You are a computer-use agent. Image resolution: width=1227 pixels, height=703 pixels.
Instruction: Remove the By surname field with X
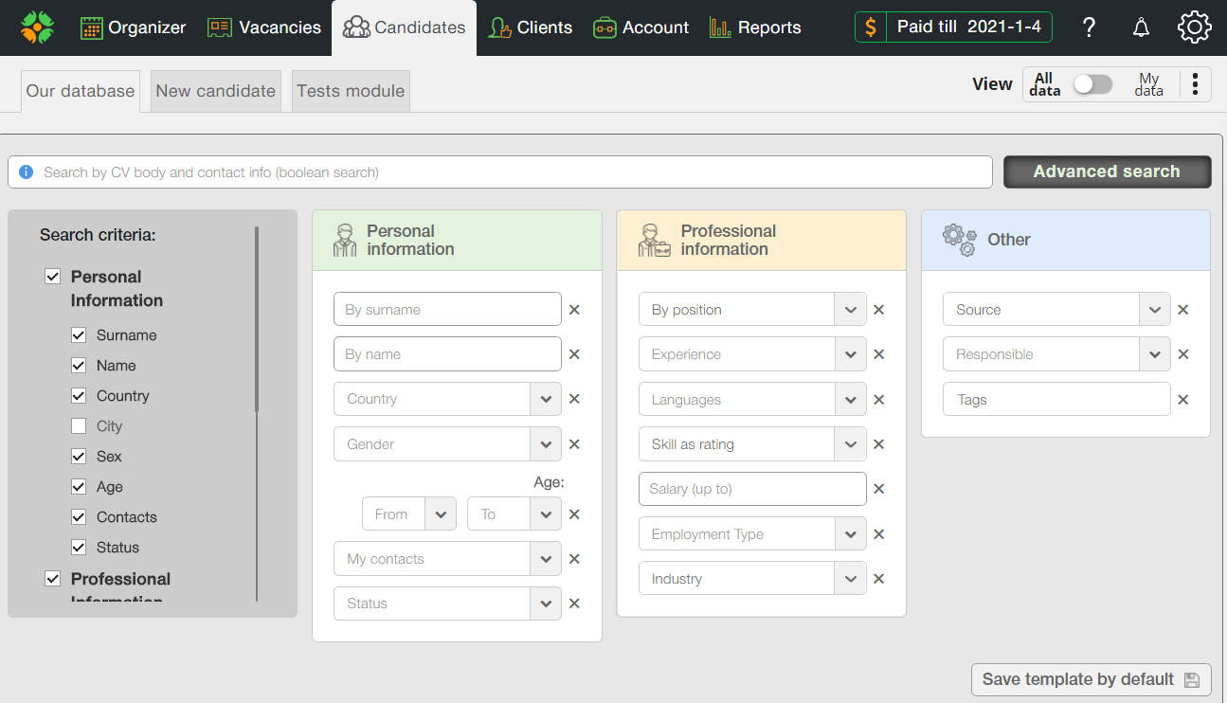(574, 310)
